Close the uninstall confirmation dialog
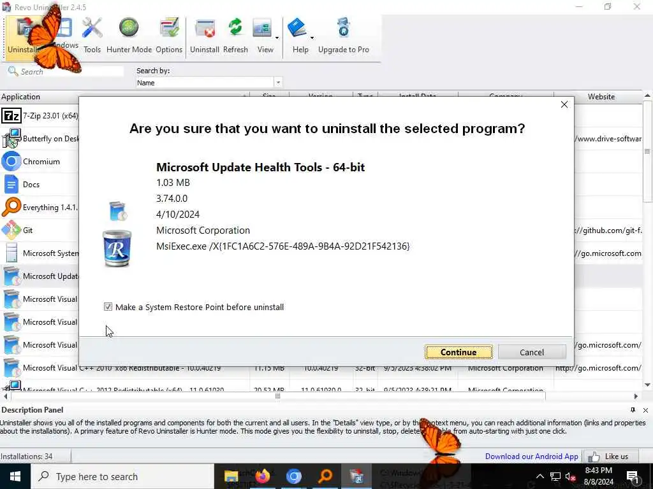The image size is (653, 489). click(564, 104)
